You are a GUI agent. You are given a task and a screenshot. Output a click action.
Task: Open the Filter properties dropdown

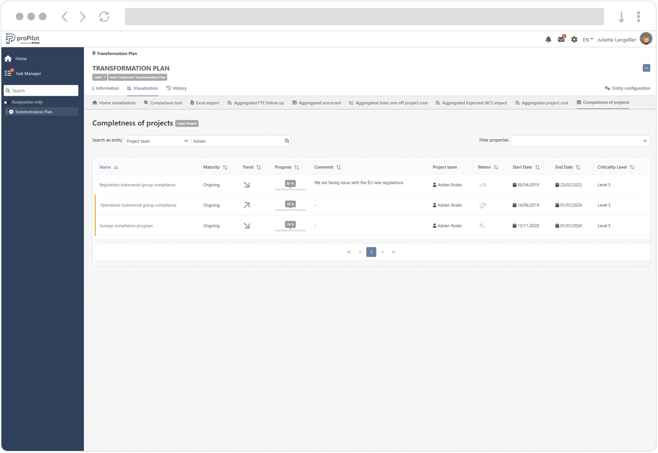580,141
